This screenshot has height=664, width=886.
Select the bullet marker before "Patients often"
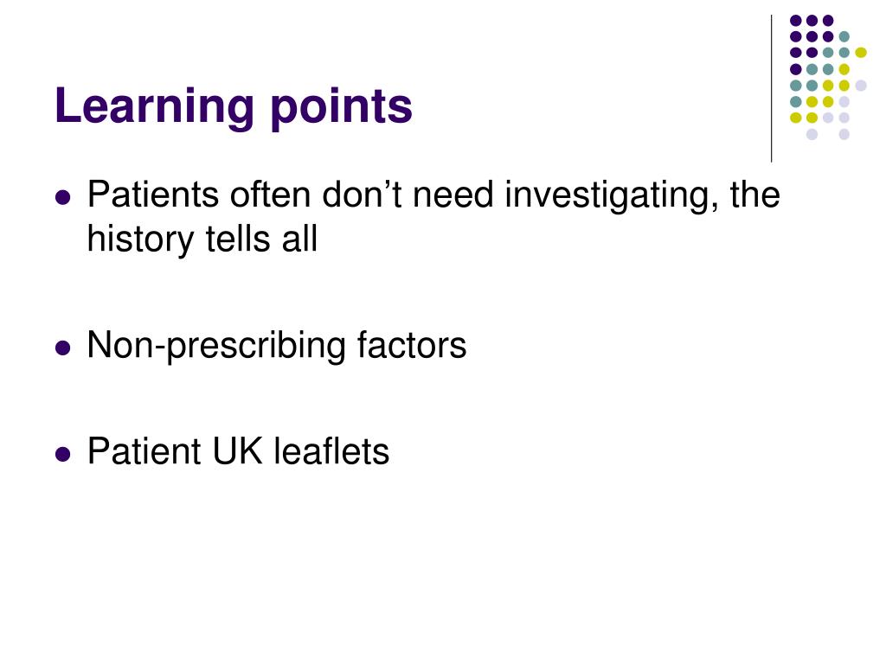[x=63, y=198]
